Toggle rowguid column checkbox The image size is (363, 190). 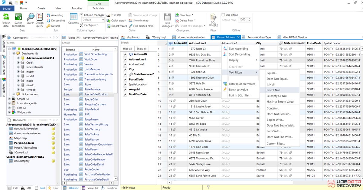[x=125, y=90]
